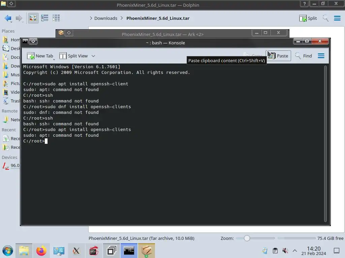The height and width of the screenshot is (258, 345).
Task: Switch to the Konsole taskbar entry
Action: (x=129, y=251)
